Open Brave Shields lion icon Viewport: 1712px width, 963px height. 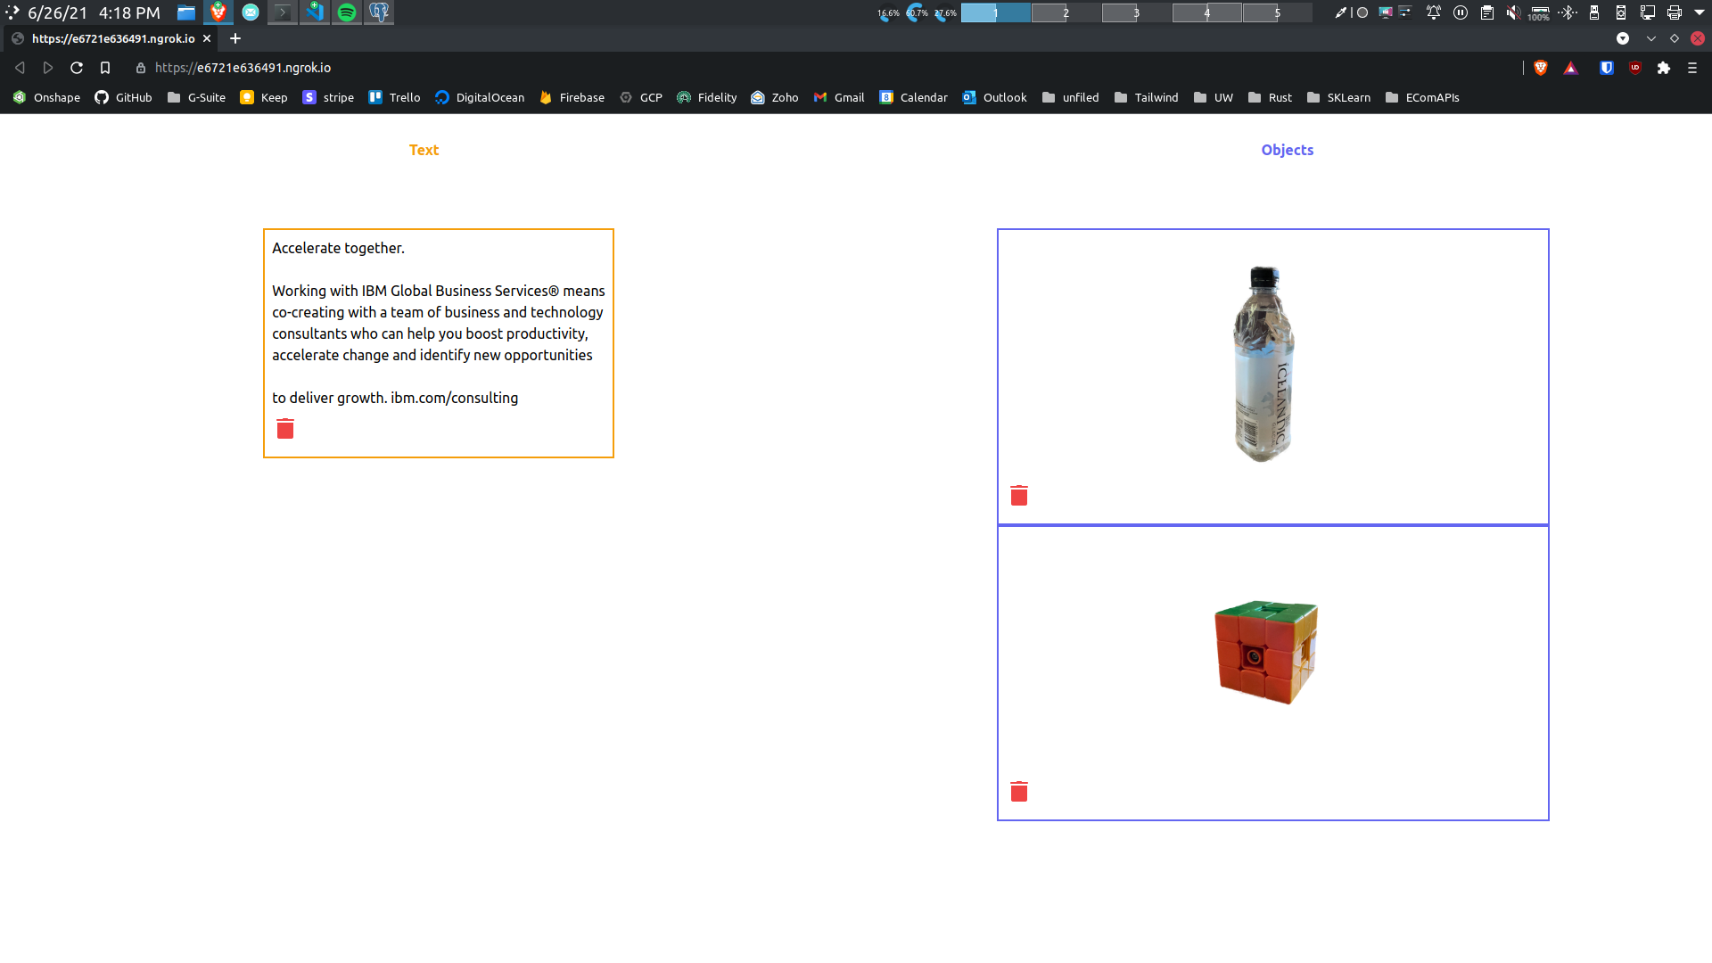click(x=1541, y=68)
